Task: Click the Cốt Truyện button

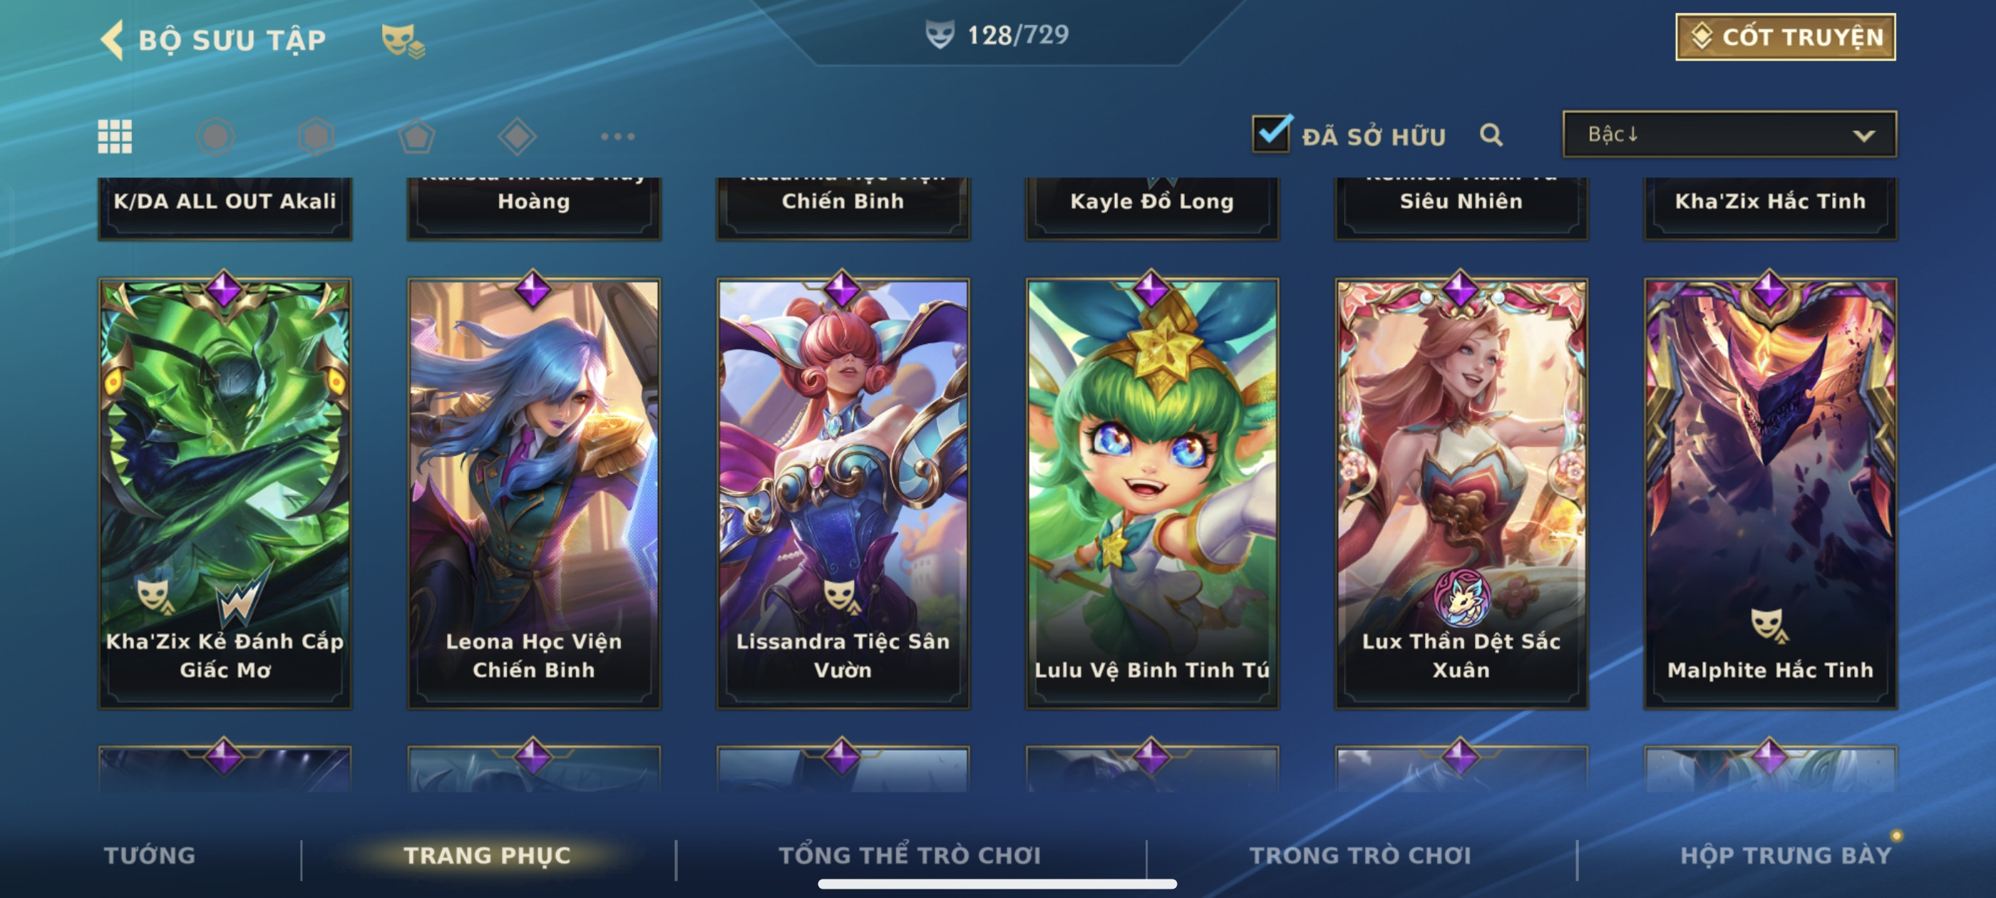Action: 1785,36
